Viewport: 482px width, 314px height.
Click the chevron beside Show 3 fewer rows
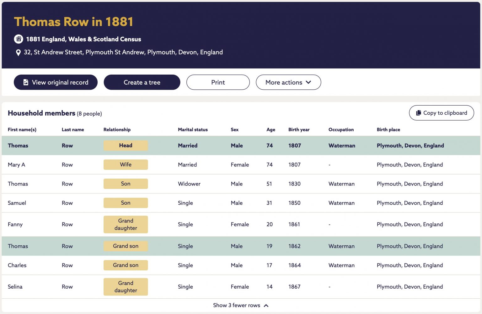click(266, 306)
